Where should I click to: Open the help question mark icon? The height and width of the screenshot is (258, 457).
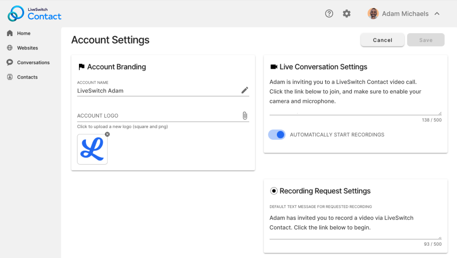(x=329, y=13)
